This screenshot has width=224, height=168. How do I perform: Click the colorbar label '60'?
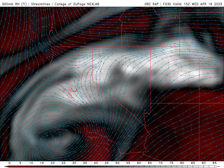click(139, 163)
